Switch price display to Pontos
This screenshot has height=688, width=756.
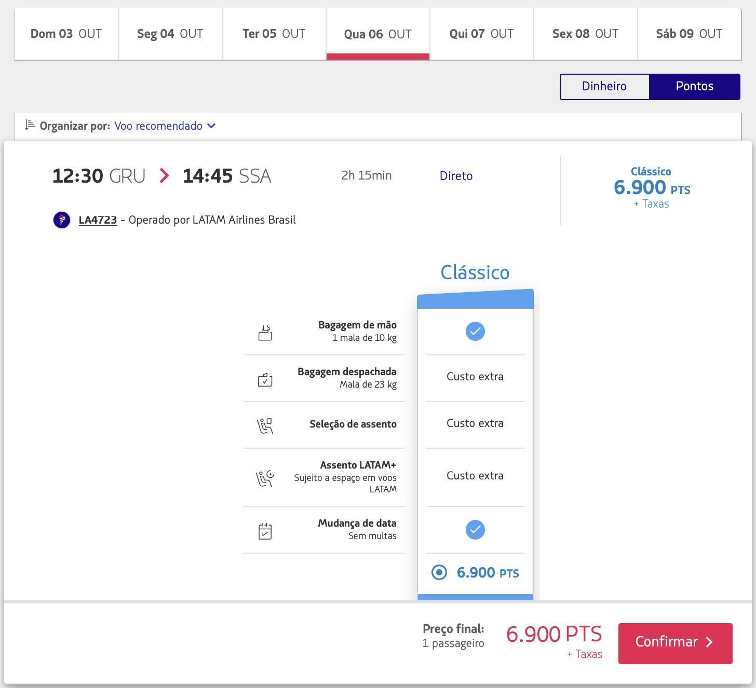695,87
